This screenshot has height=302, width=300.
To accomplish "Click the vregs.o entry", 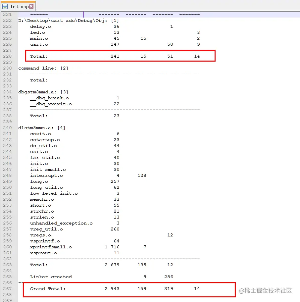I will pyautogui.click(x=40, y=235).
